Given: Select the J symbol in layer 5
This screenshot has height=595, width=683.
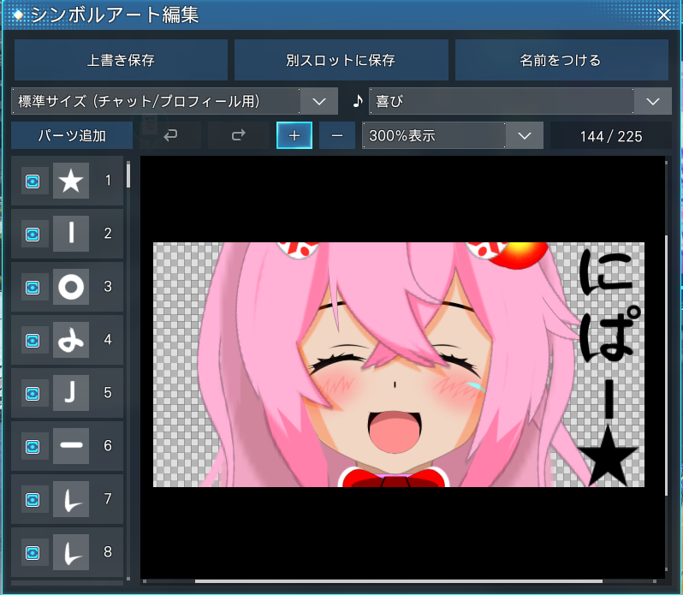Looking at the screenshot, I should (71, 393).
